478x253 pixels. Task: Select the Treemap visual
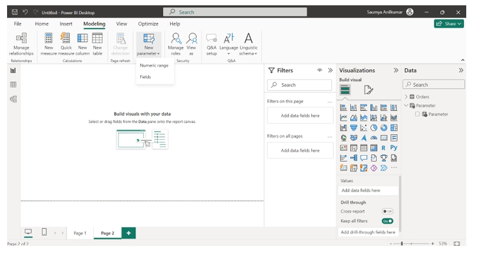pyautogui.click(x=394, y=128)
